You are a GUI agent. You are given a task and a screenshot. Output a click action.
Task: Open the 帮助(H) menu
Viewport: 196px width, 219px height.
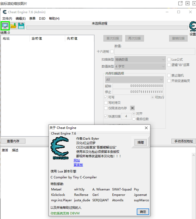54,18
